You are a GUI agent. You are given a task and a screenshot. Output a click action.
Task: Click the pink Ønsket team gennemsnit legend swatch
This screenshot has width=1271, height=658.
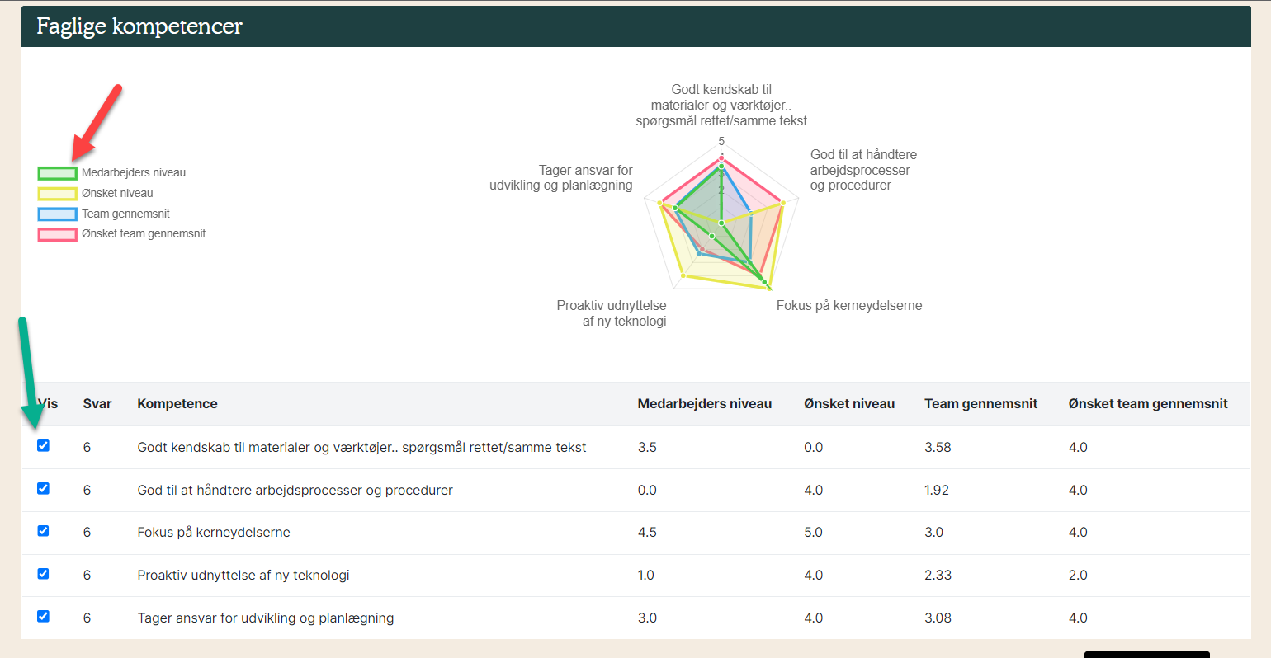pos(57,234)
